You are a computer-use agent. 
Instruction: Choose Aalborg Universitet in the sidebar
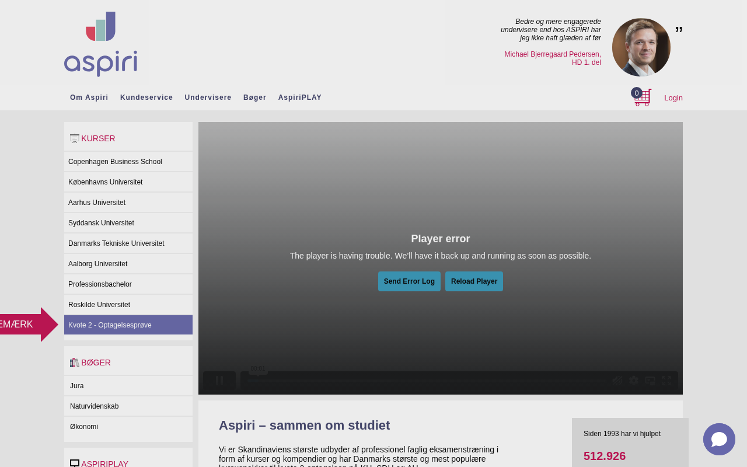point(128,264)
